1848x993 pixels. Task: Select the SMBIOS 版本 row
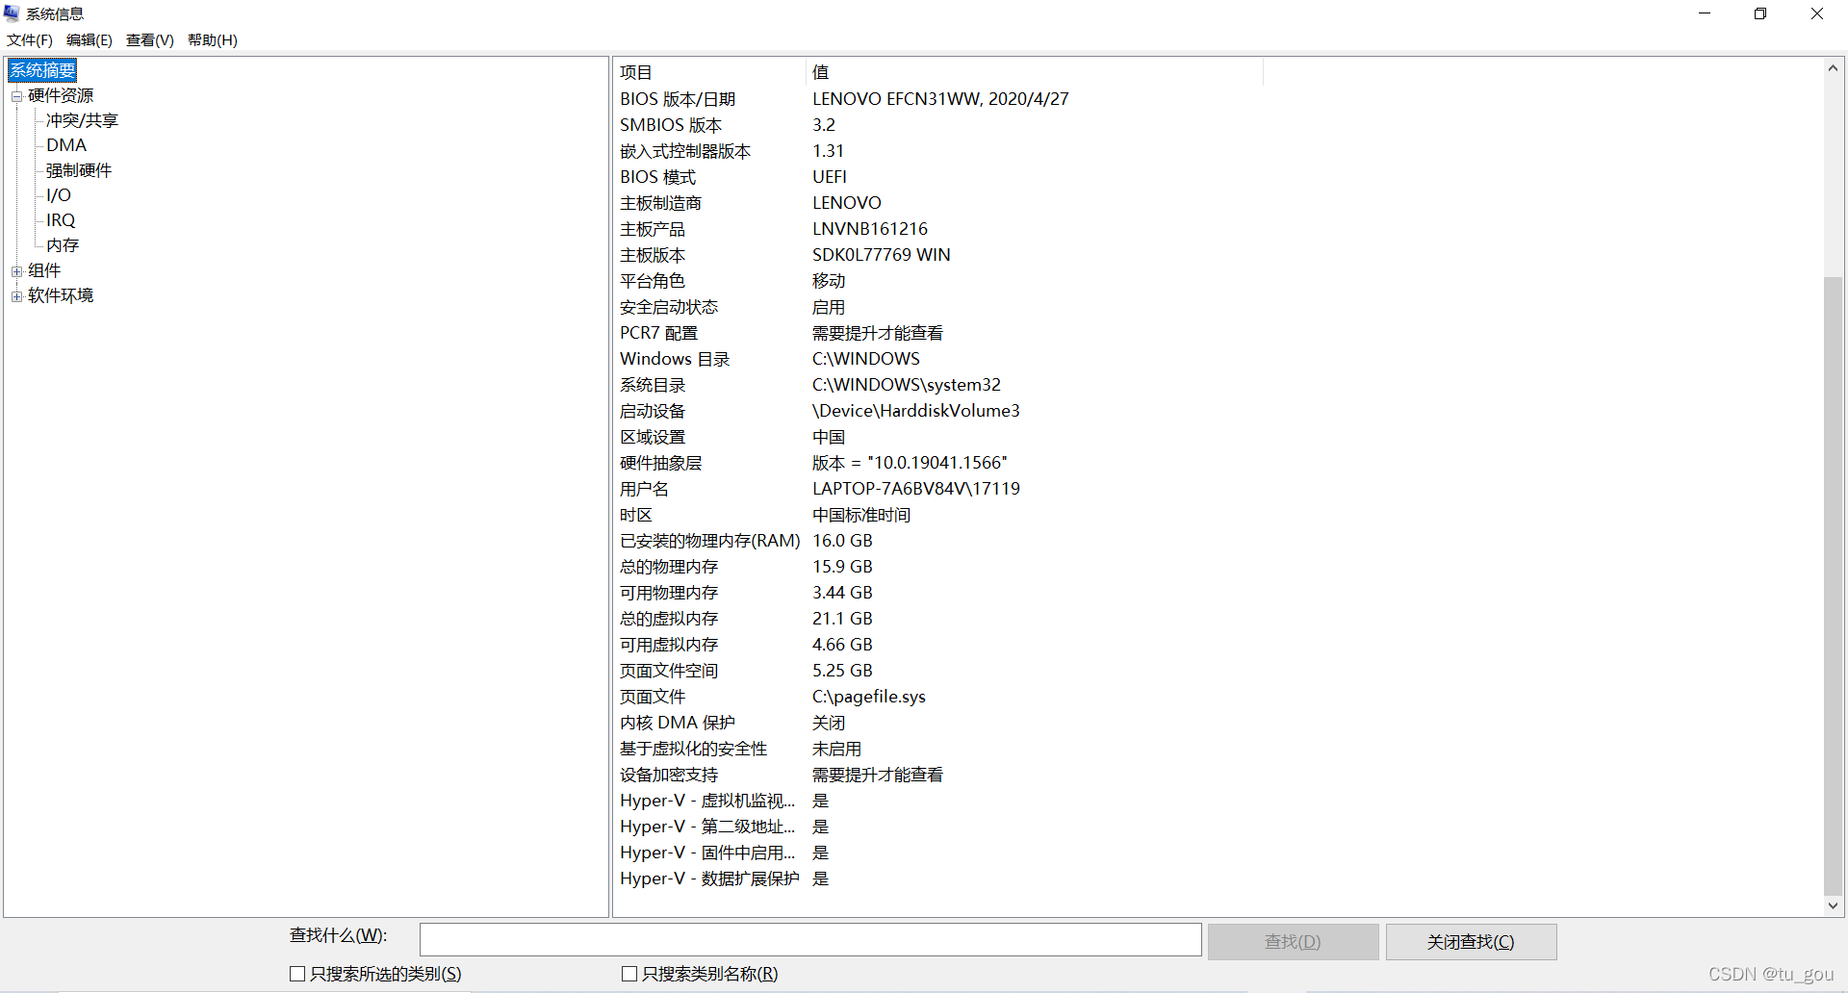pos(938,125)
